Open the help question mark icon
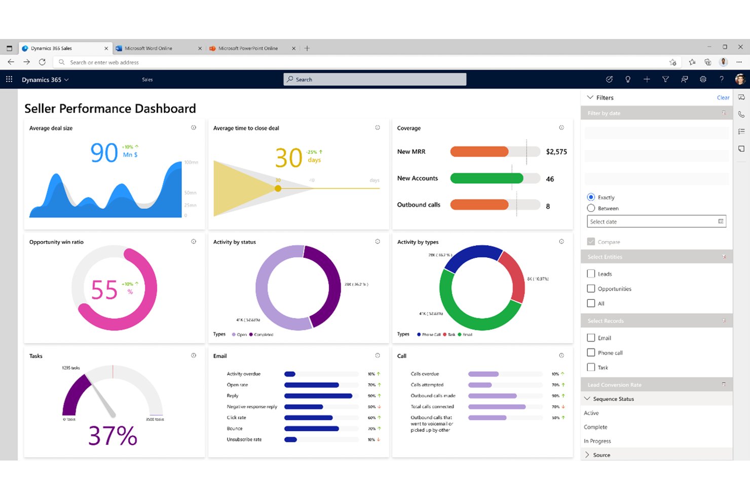Screen dimensions: 750x500 722,80
